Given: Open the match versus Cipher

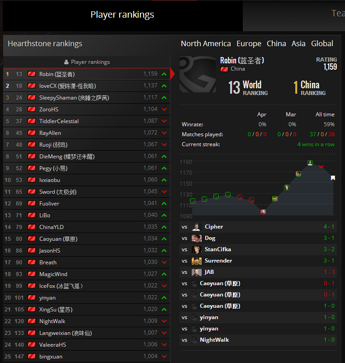Looking at the screenshot, I should (258, 227).
